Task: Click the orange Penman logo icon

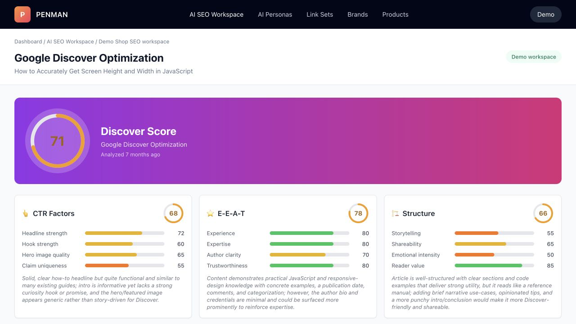Action: 22,14
